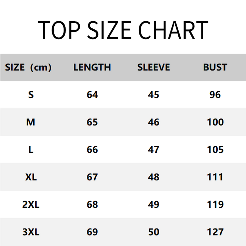The image size is (246, 246).
Task: Click sleeve value 50 for size 3XL
Action: [x=153, y=232]
